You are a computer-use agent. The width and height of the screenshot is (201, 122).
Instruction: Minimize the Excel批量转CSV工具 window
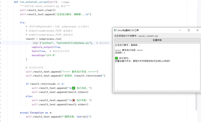[180, 30]
